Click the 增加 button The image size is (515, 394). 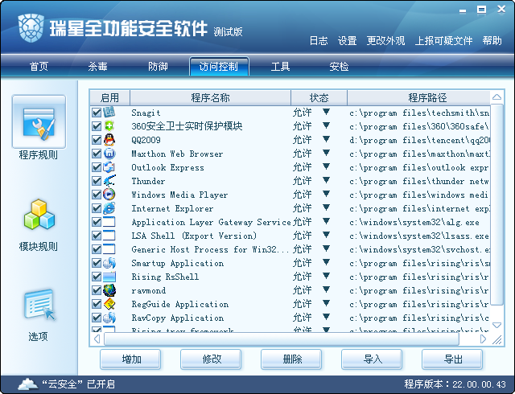(130, 359)
